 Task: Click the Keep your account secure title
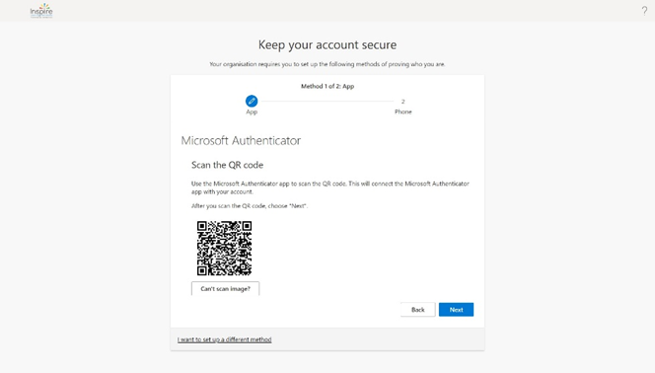click(x=327, y=44)
